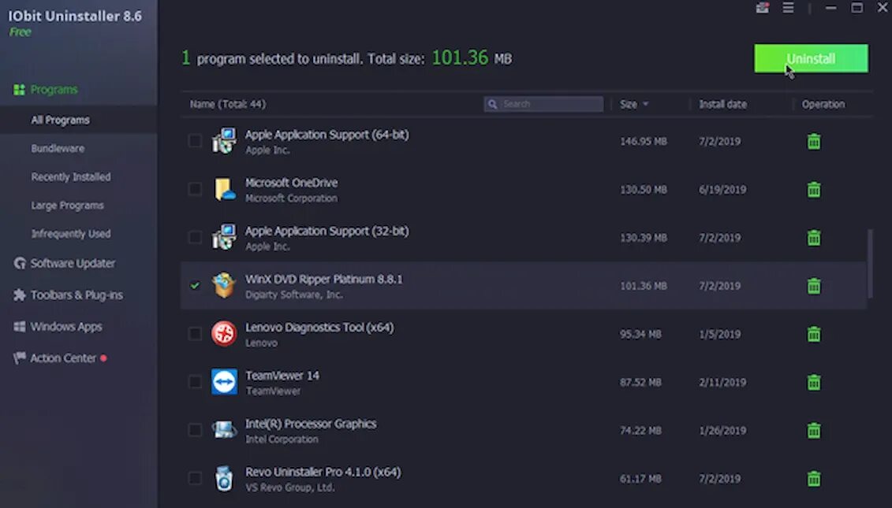Check the TeamViewer 14 checkbox
Viewport: 892px width, 508px height.
click(x=195, y=382)
